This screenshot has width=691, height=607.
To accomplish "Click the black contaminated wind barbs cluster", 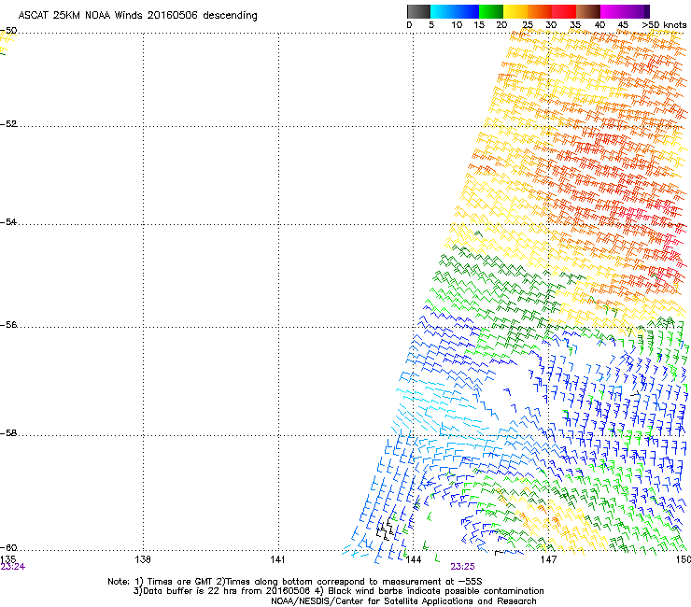I will (x=385, y=529).
